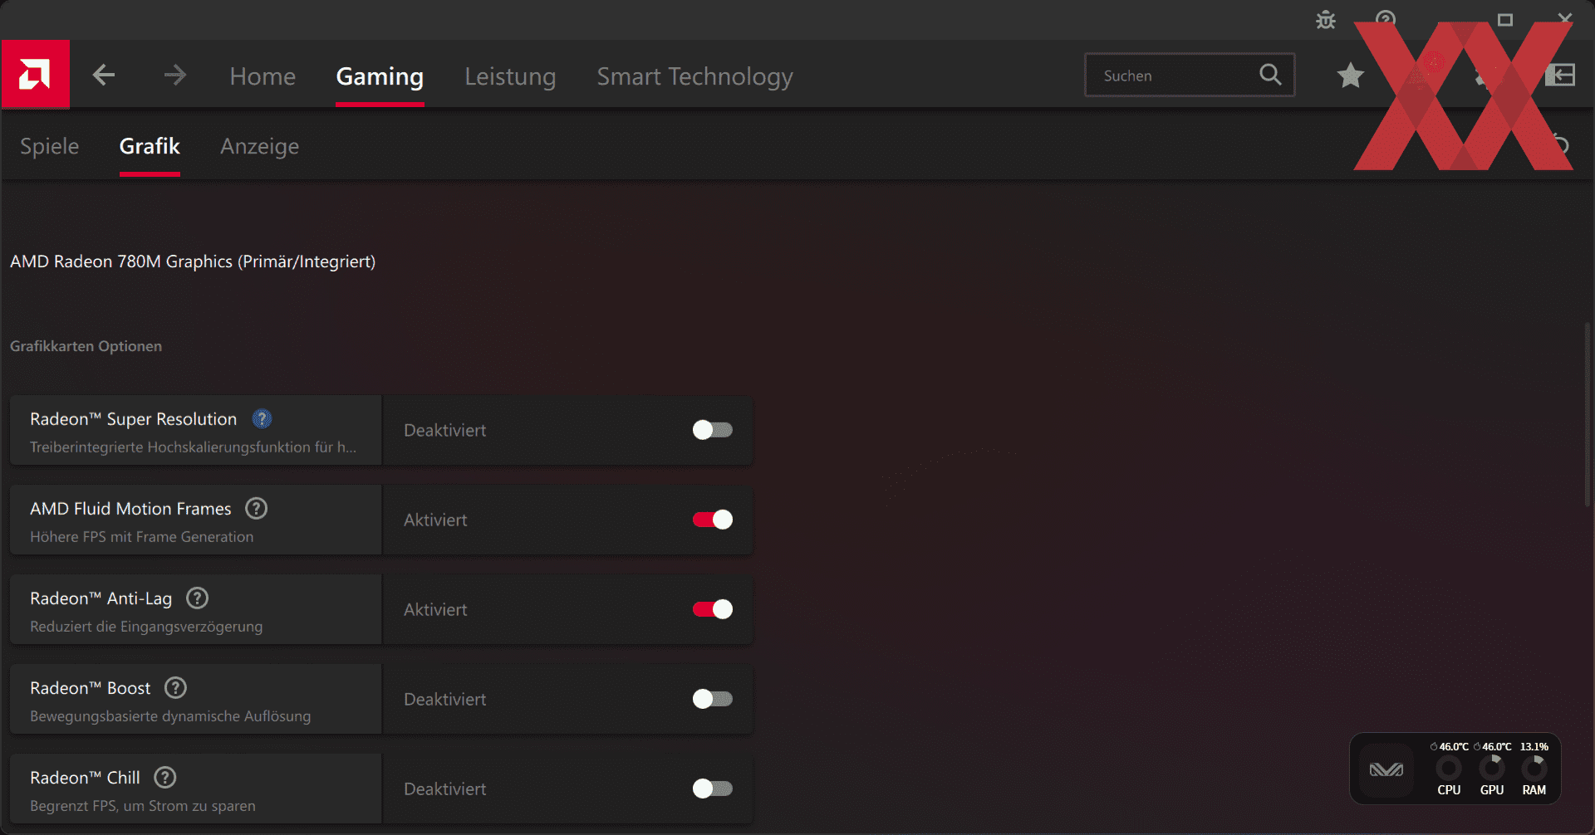Click 'Bewegungsbasierte dynamische Auflösung' description
The width and height of the screenshot is (1595, 835).
[170, 716]
